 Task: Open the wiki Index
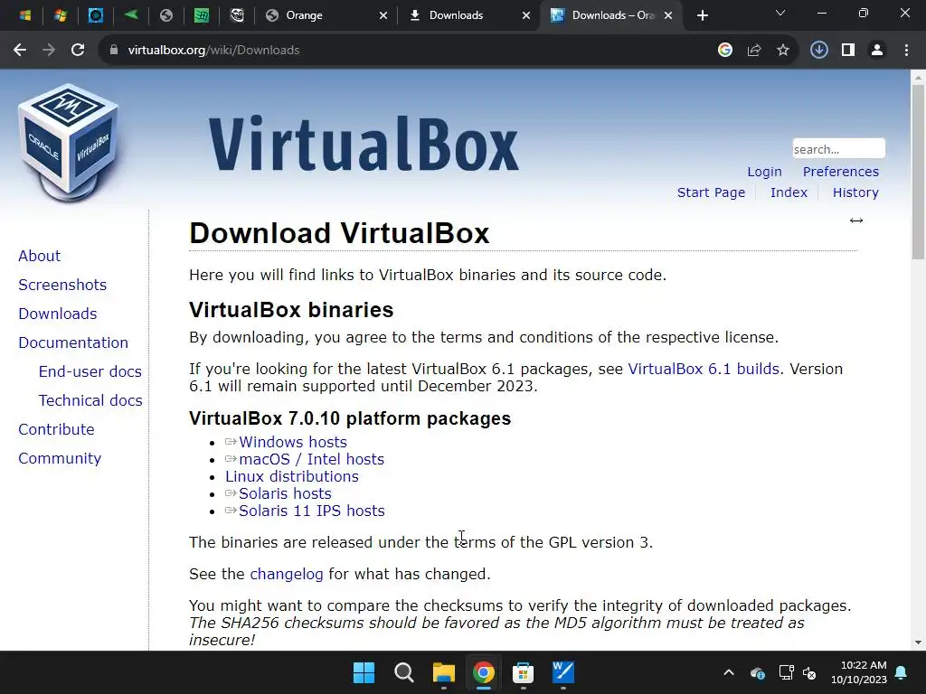click(x=789, y=192)
